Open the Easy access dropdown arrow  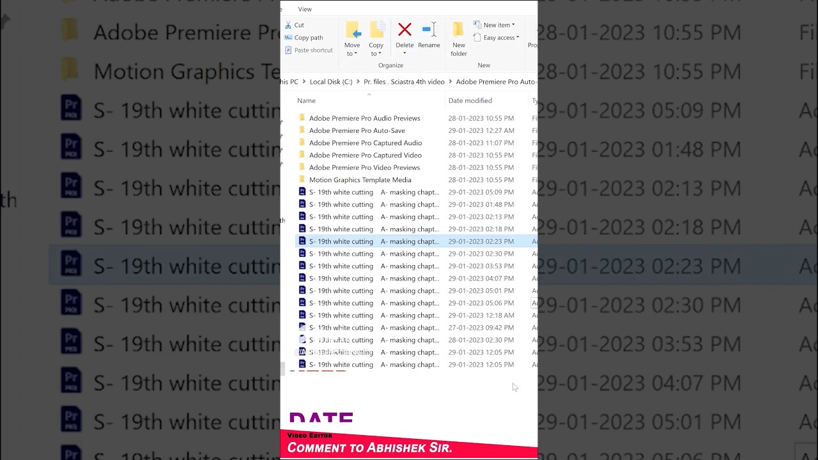tap(518, 38)
